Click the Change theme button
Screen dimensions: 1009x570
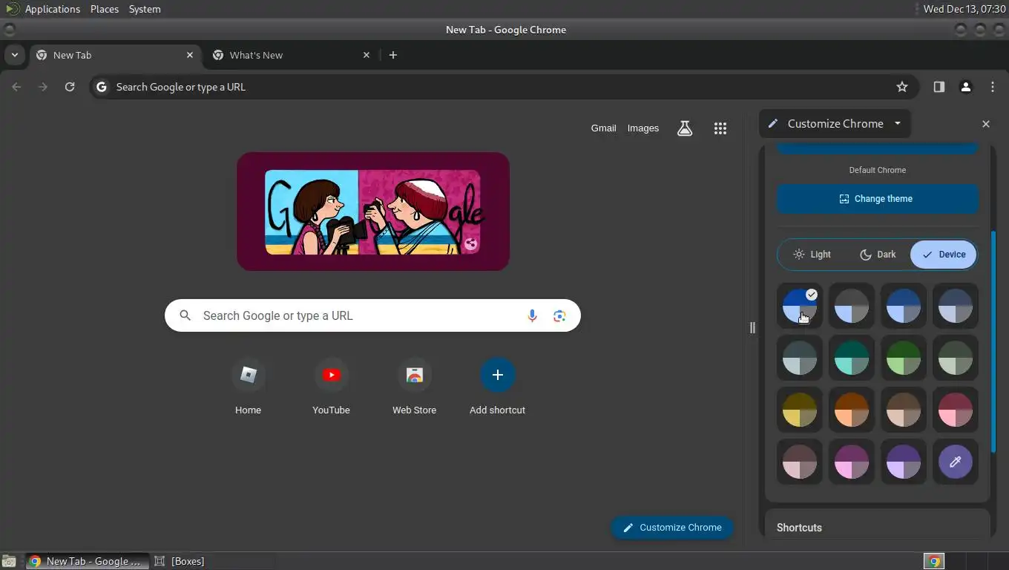coord(878,199)
